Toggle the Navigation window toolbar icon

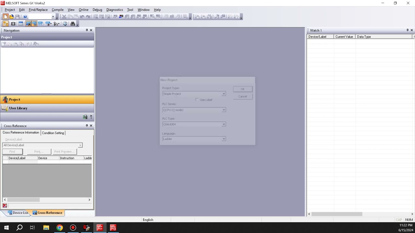point(6,24)
